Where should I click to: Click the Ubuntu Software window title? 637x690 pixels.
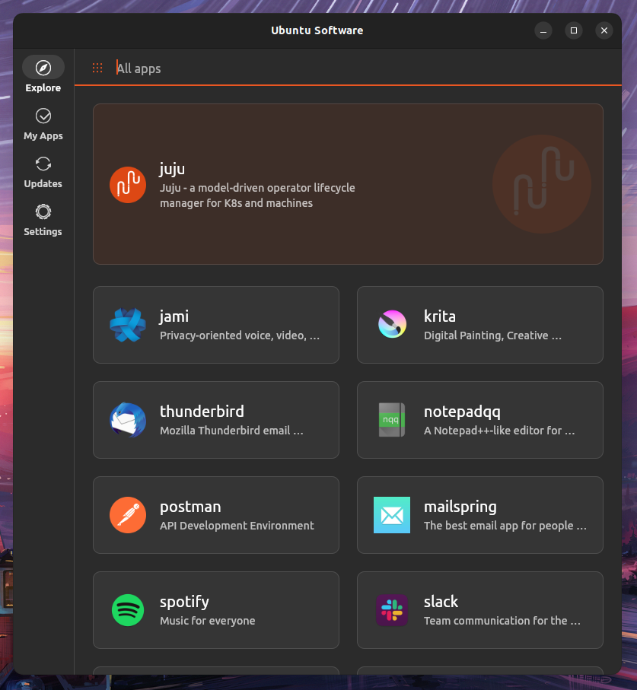(x=317, y=30)
